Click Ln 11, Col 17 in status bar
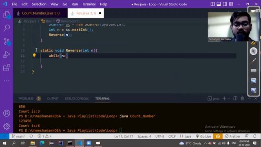 (124, 136)
